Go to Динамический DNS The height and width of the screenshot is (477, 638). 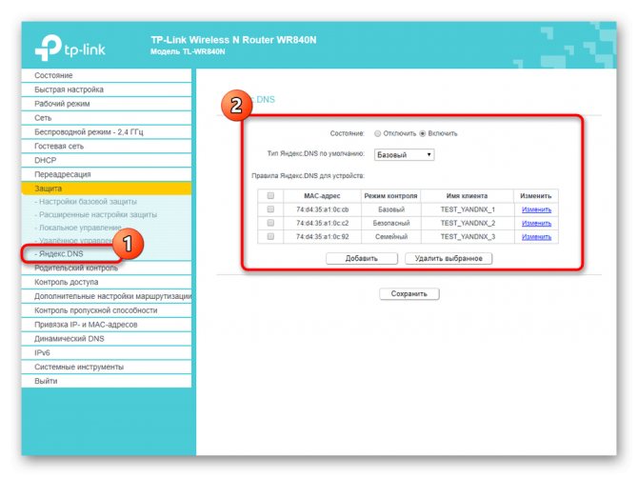(107, 339)
